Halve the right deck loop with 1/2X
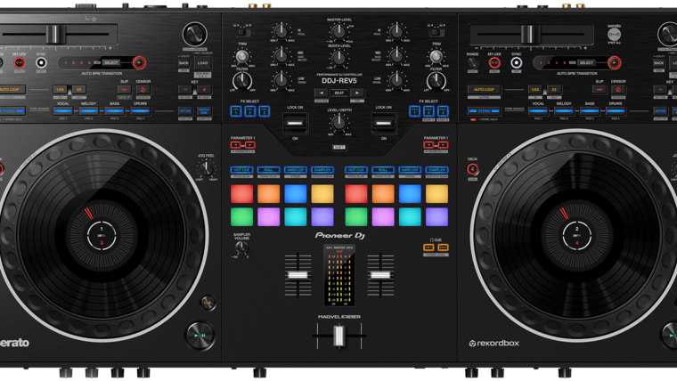 535,90
